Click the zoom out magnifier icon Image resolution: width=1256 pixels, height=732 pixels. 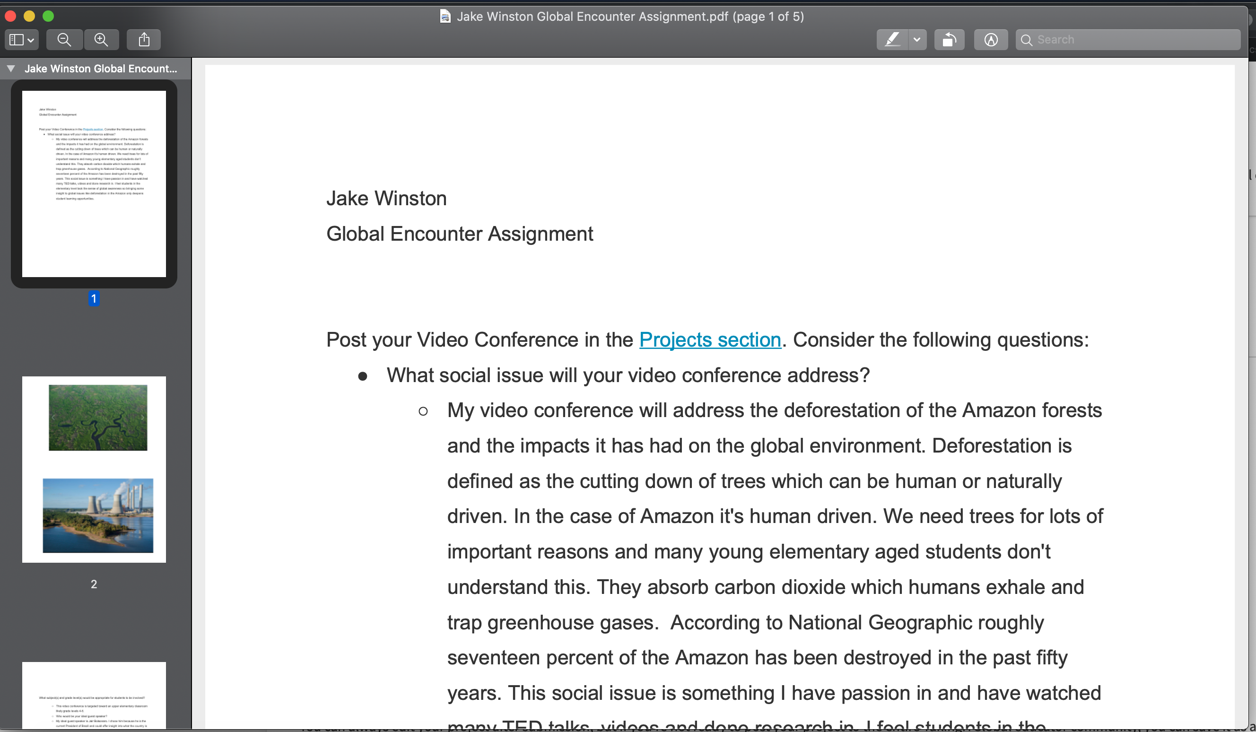[64, 40]
